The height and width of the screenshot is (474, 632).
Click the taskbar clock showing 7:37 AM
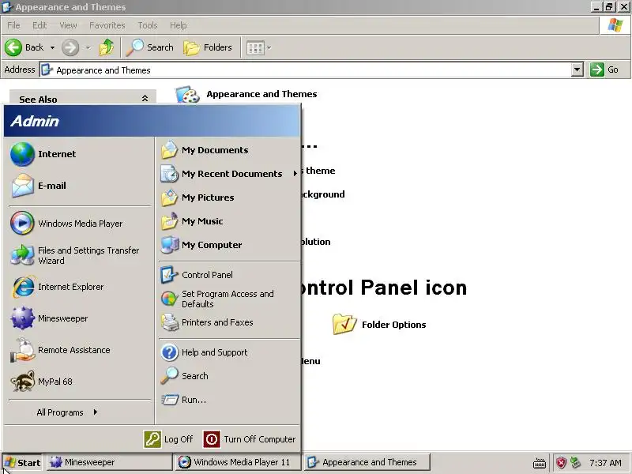coord(605,463)
